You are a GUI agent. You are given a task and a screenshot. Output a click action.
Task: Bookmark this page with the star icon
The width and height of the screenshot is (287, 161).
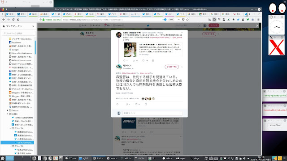coord(187,20)
